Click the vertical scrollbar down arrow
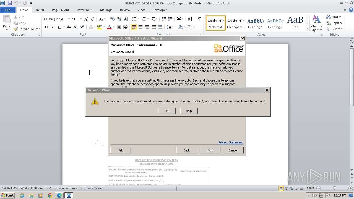 click(x=352, y=170)
